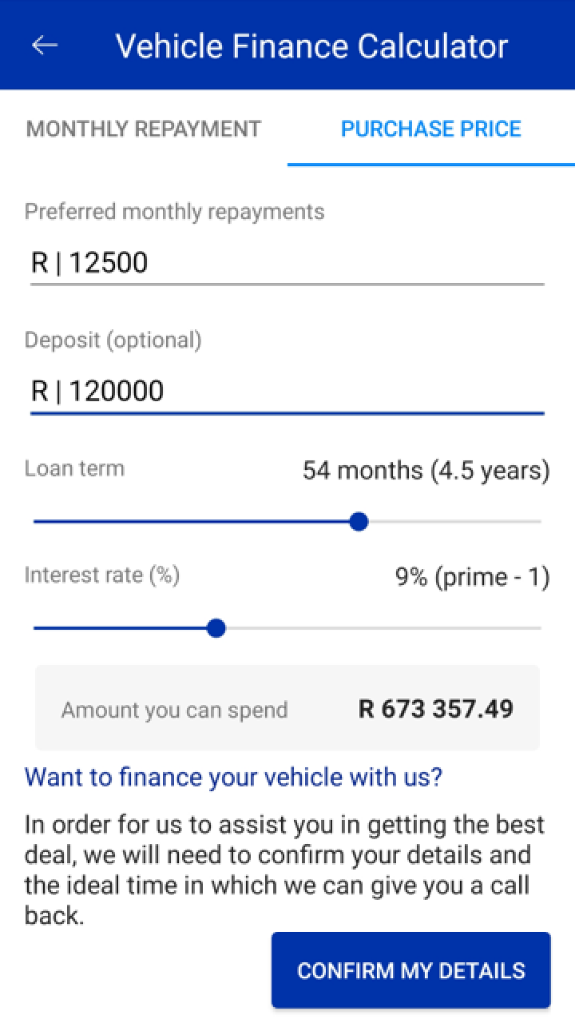Click the '54 months (4.5 years)' value
The width and height of the screenshot is (575, 1023).
(426, 471)
